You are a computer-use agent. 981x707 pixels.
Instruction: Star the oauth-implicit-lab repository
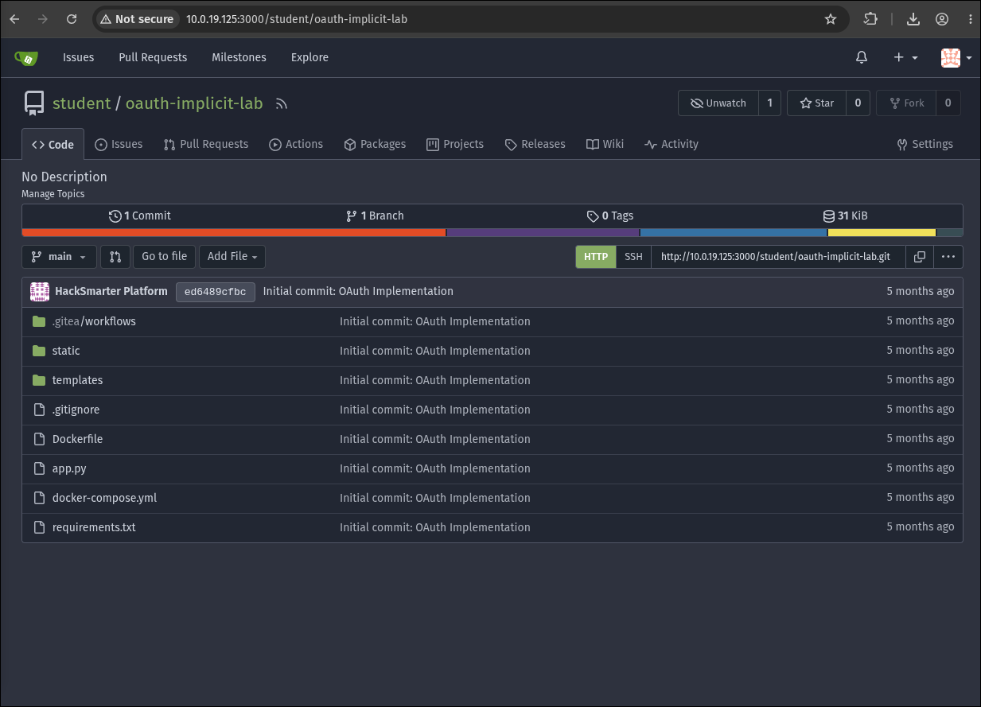[816, 103]
